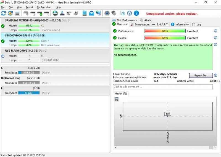Click the disk icon with the green checkmark
221x157 pixels.
pyautogui.click(x=40, y=13)
